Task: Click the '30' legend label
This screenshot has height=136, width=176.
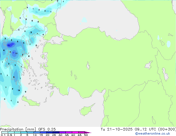Action: (60, 135)
